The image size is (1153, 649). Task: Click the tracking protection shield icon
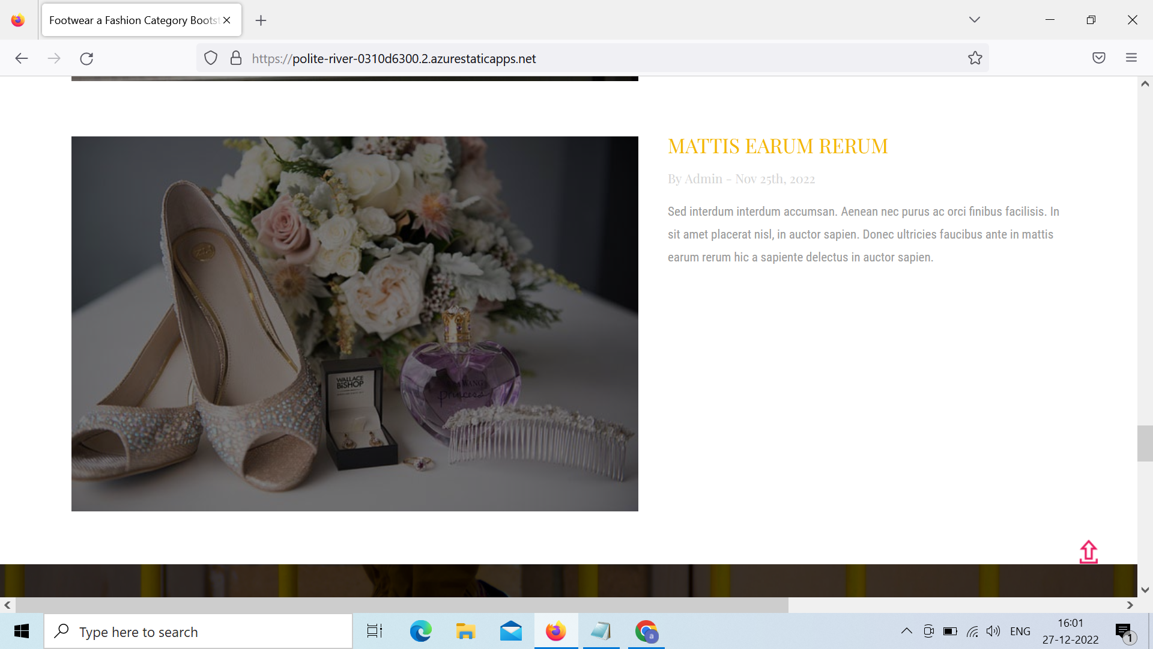(x=210, y=58)
